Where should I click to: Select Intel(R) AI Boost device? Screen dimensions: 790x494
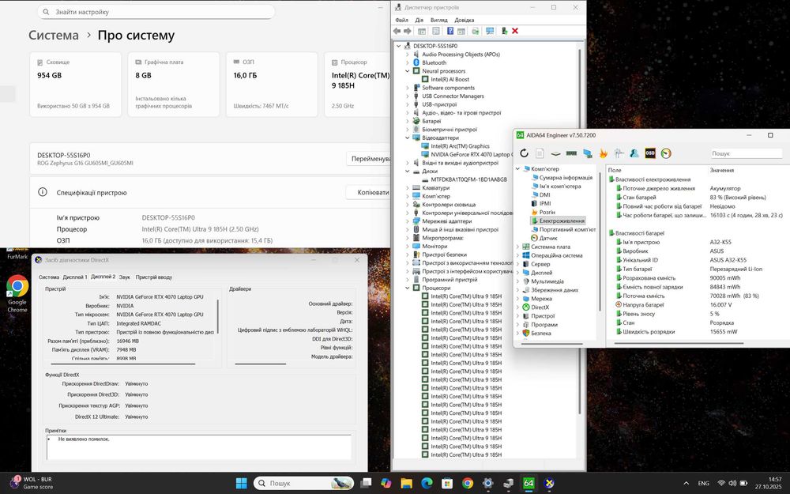click(446, 79)
